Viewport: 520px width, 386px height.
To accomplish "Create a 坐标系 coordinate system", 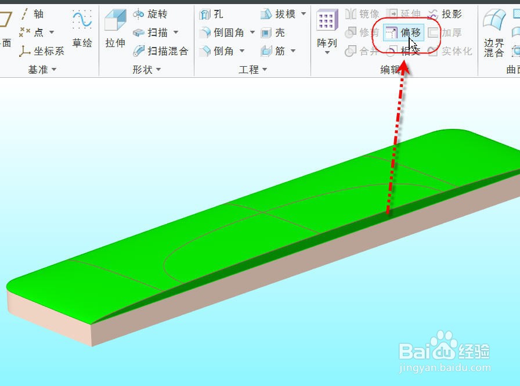I will pos(41,51).
